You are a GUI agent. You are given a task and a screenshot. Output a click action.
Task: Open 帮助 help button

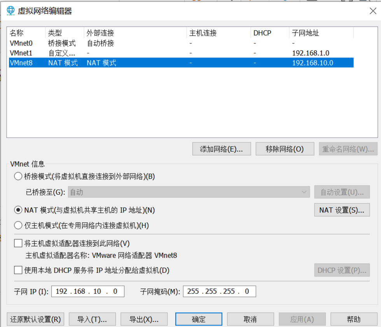354,319
